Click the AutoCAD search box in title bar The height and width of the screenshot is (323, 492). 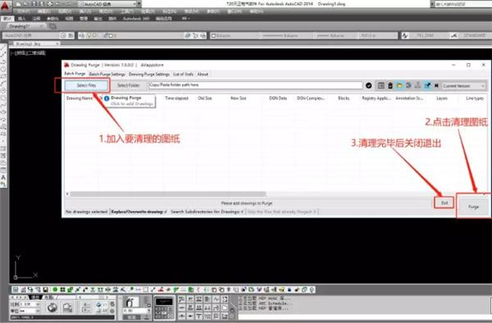462,4
